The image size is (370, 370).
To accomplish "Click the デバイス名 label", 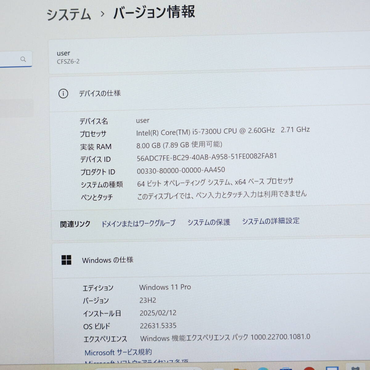I will coord(94,121).
